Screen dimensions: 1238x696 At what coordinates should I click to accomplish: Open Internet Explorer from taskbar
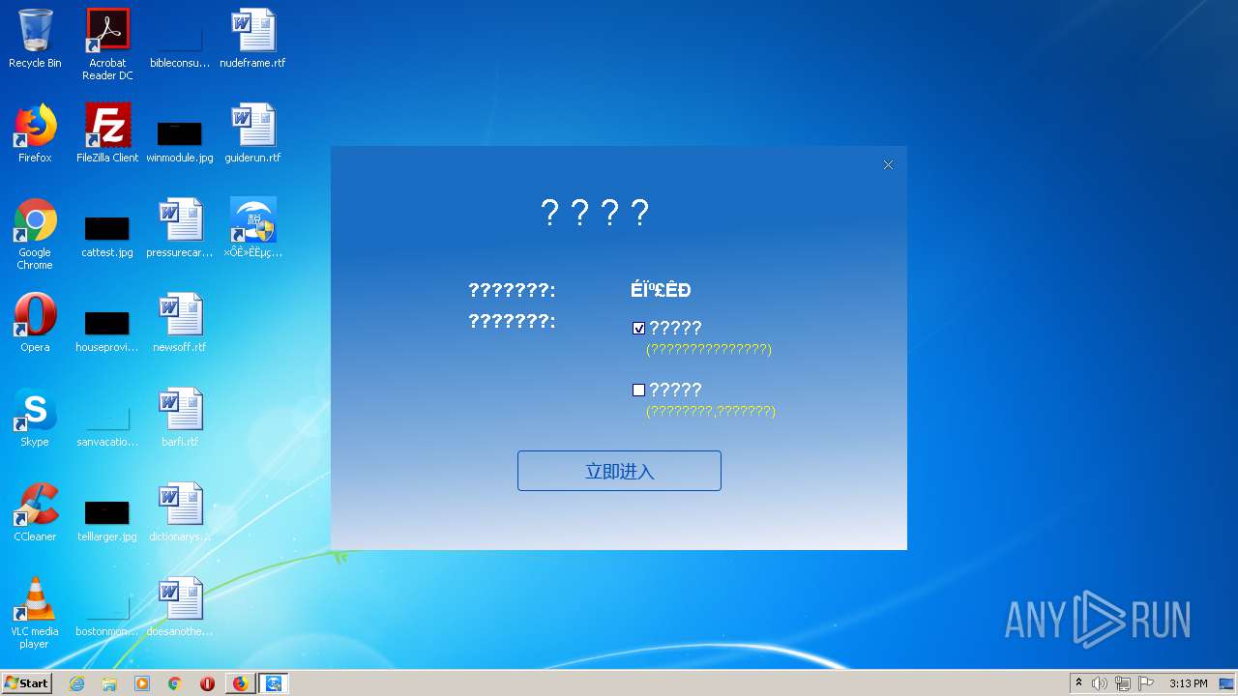pos(76,683)
